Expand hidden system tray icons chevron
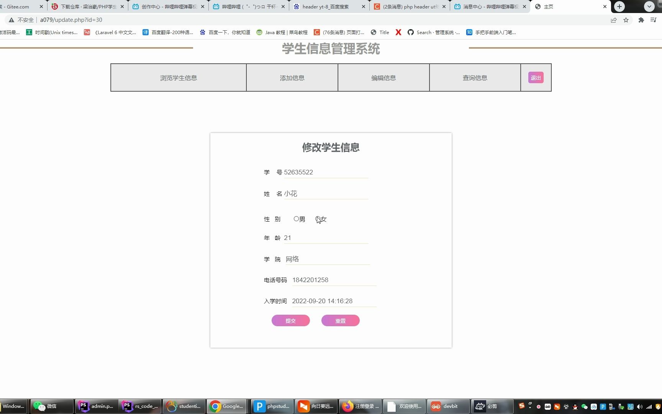Screen dimensions: 662x414 click(x=530, y=407)
